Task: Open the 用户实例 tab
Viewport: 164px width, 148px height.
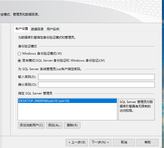Action: pyautogui.click(x=53, y=29)
